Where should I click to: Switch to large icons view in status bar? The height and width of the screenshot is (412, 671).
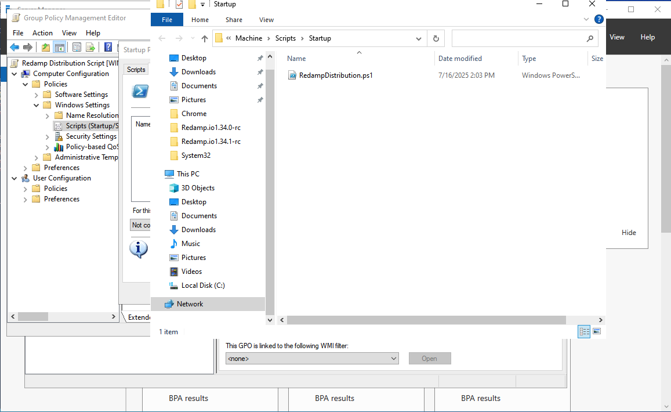coord(597,331)
